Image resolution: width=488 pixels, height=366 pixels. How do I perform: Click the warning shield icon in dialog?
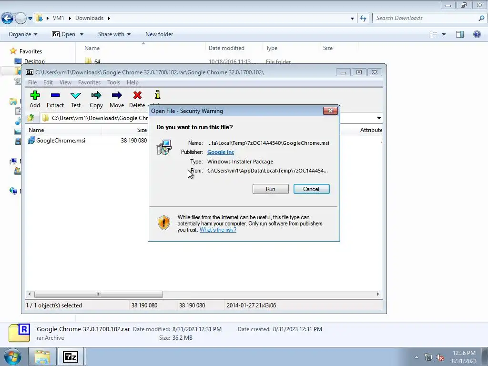click(x=164, y=223)
